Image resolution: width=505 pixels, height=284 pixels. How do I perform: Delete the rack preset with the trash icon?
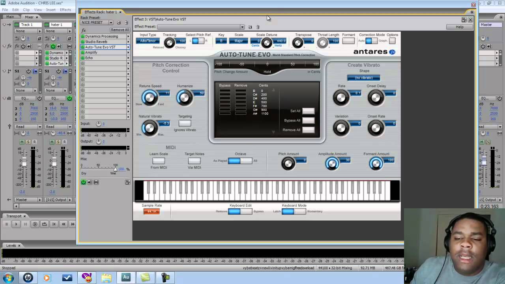pos(126,22)
